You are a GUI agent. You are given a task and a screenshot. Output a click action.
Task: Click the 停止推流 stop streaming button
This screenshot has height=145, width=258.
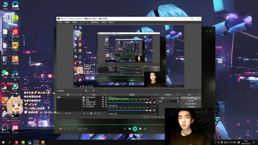[191, 98]
